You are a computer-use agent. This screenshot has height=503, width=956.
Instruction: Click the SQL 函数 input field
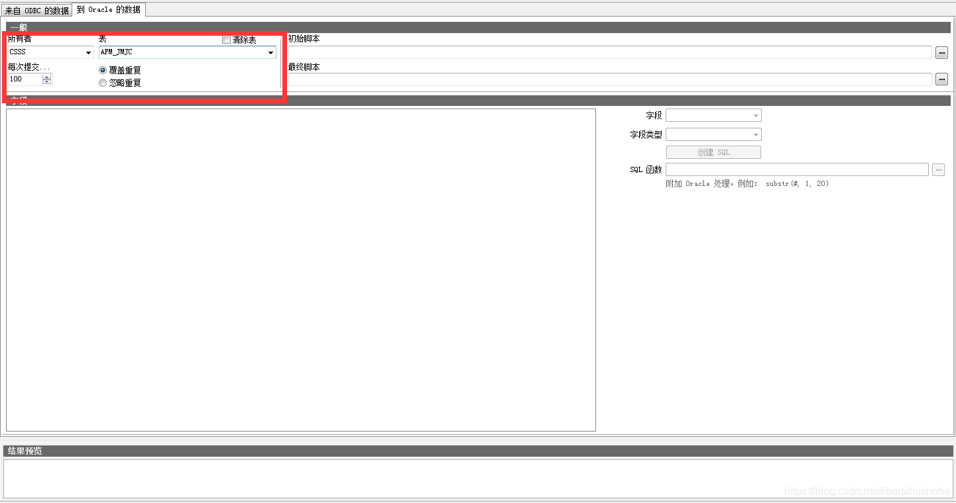797,169
